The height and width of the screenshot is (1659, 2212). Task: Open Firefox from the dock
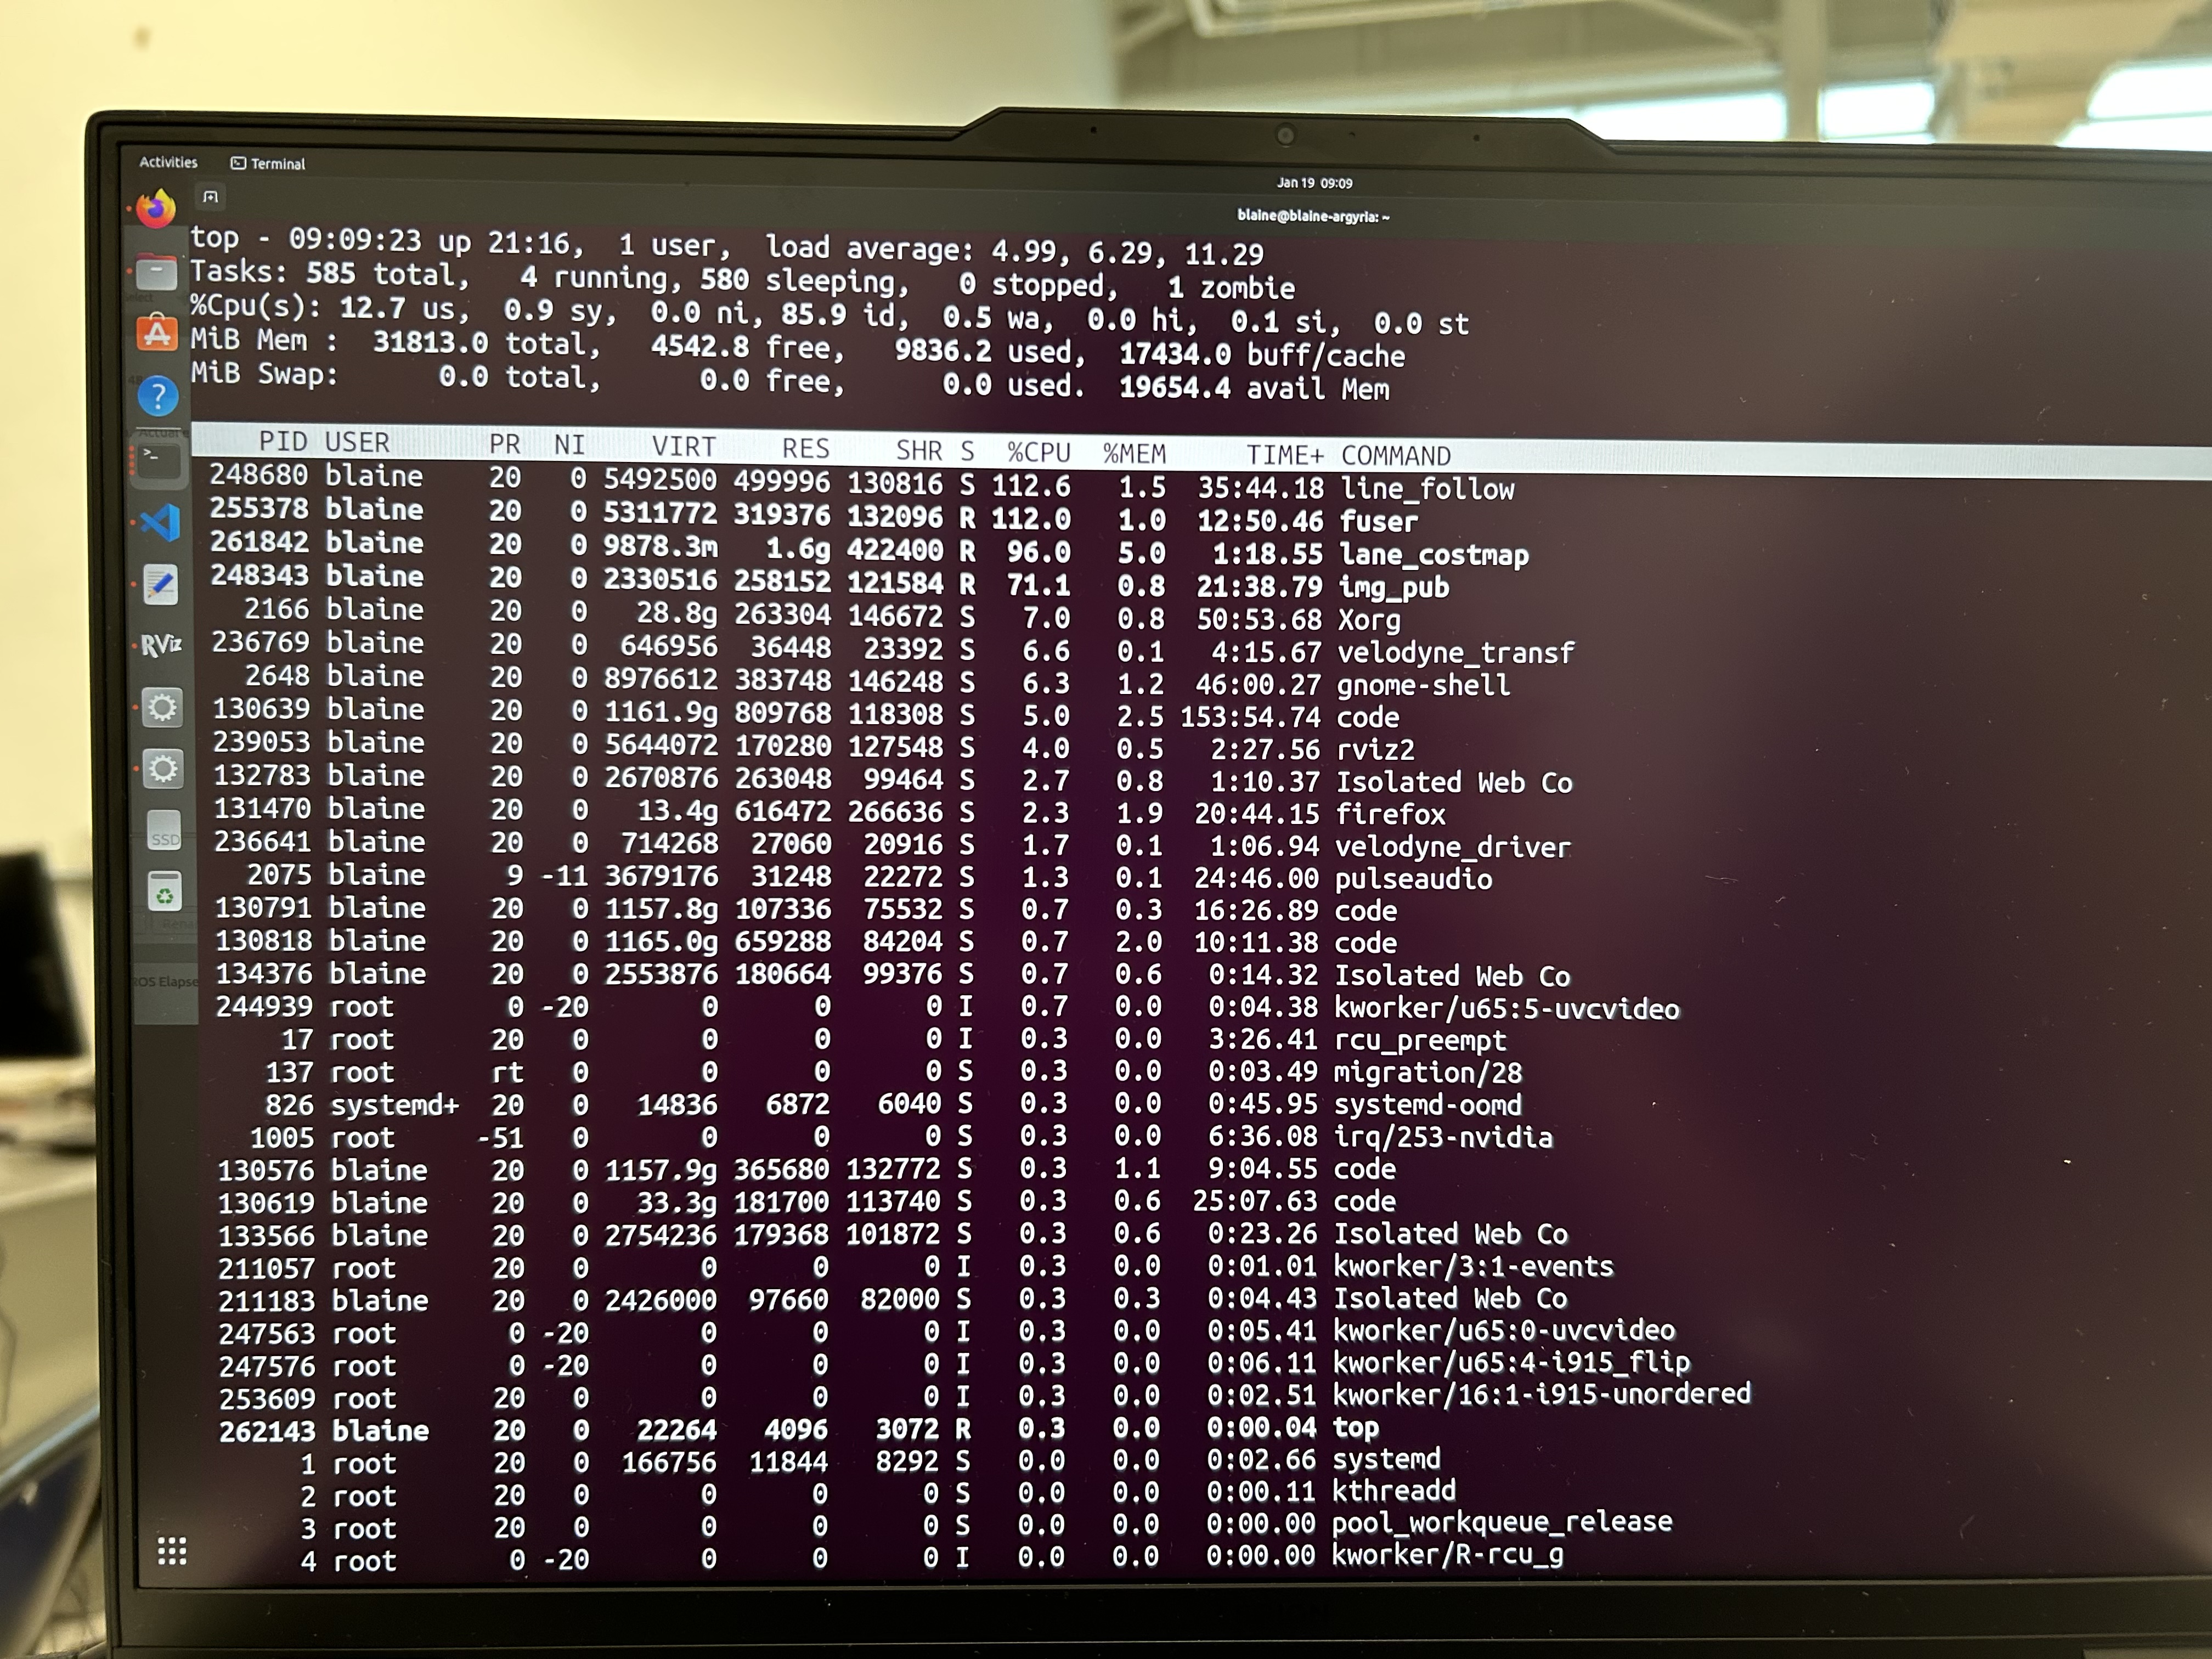pos(156,209)
